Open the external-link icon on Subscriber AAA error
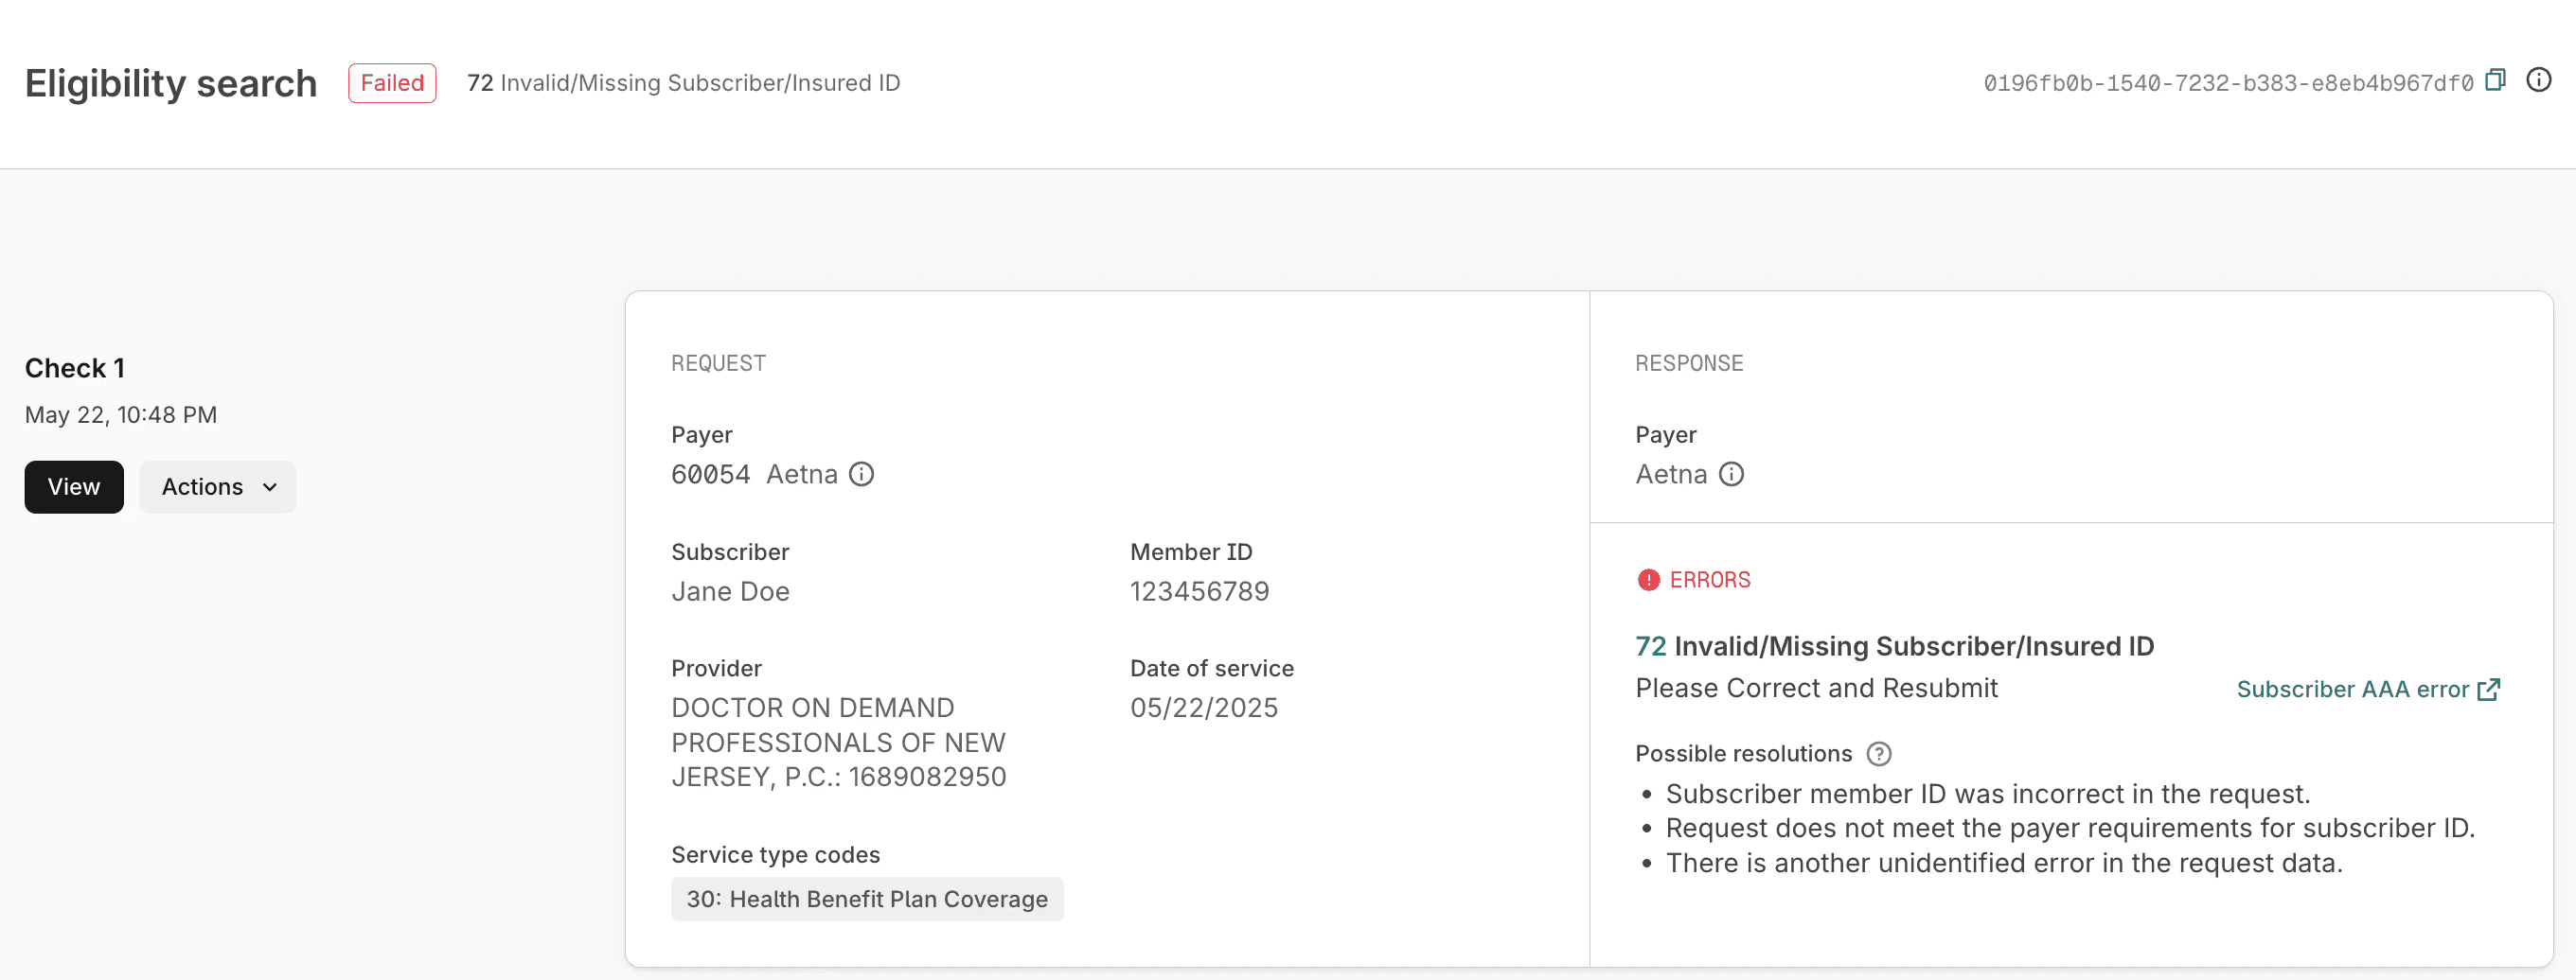 [x=2488, y=690]
